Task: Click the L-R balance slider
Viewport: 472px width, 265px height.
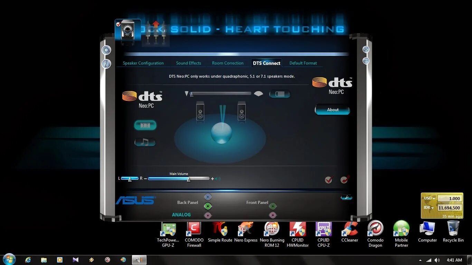Action: (x=130, y=178)
